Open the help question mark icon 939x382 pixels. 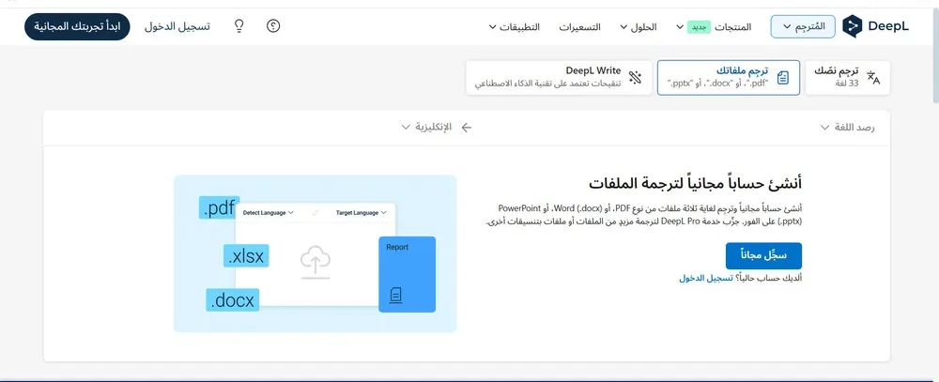[x=273, y=26]
